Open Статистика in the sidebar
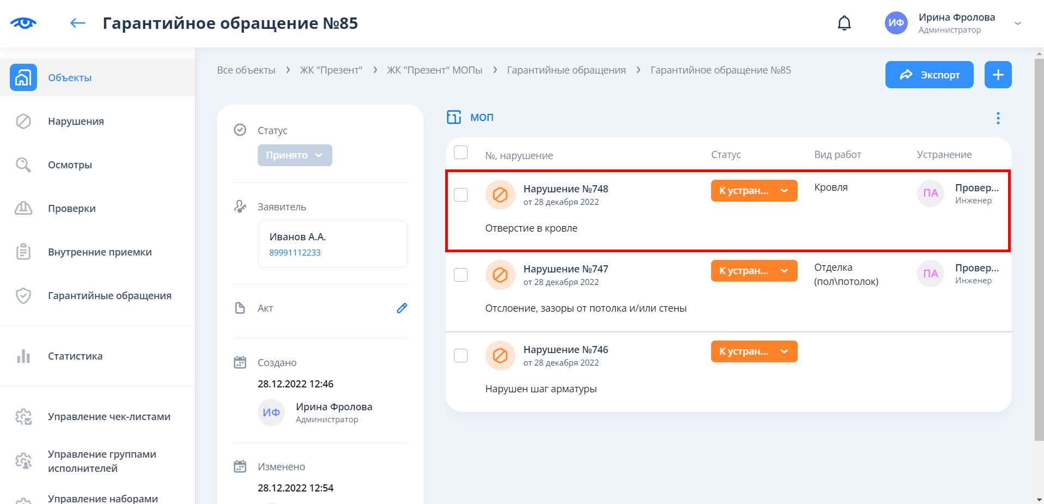The height and width of the screenshot is (504, 1044). [x=75, y=356]
